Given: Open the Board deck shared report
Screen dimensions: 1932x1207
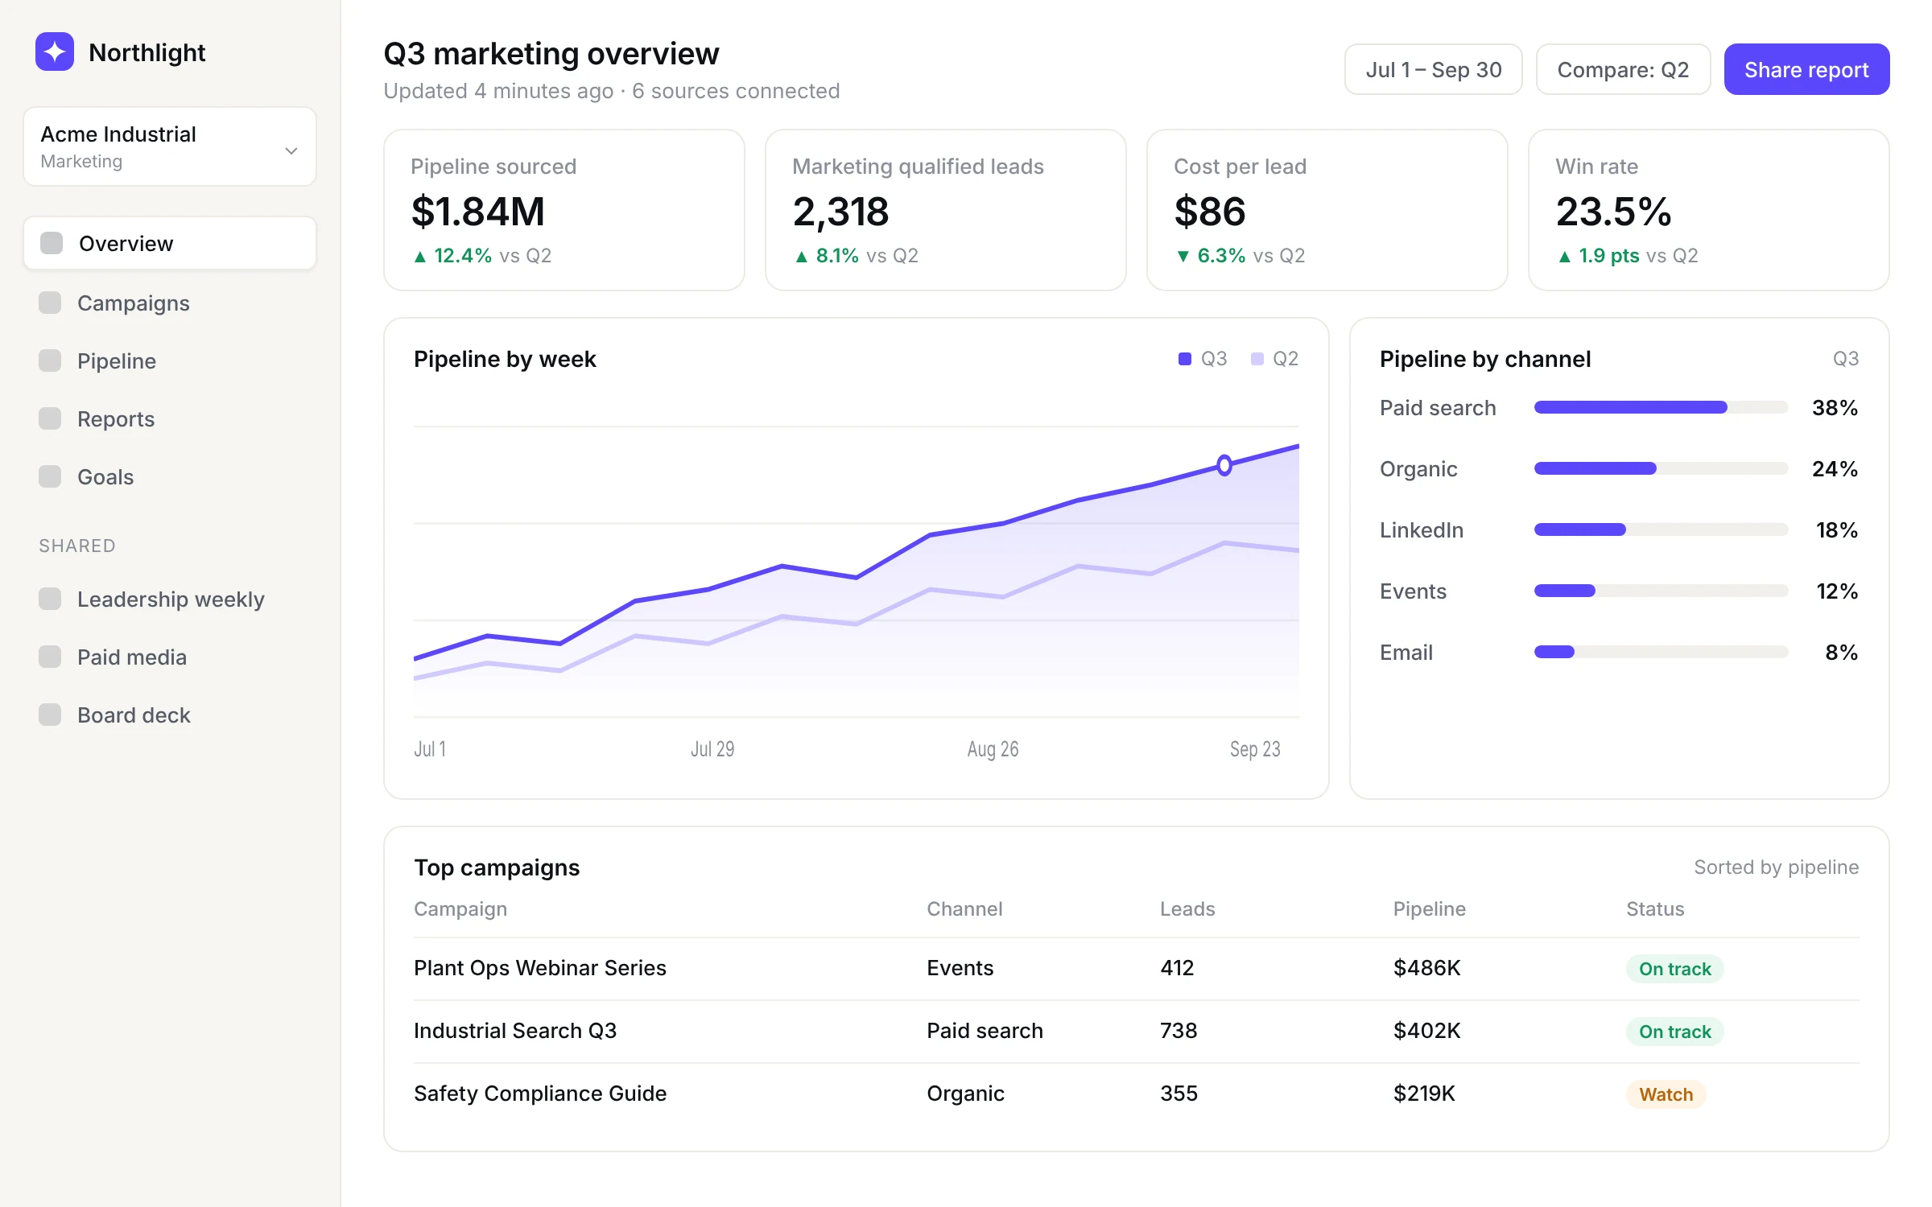Looking at the screenshot, I should pyautogui.click(x=170, y=715).
